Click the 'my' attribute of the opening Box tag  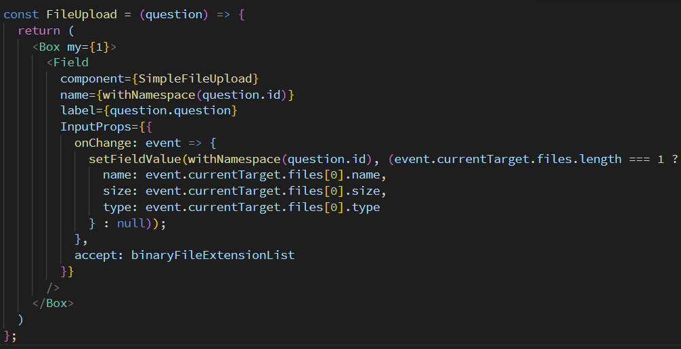pyautogui.click(x=74, y=47)
